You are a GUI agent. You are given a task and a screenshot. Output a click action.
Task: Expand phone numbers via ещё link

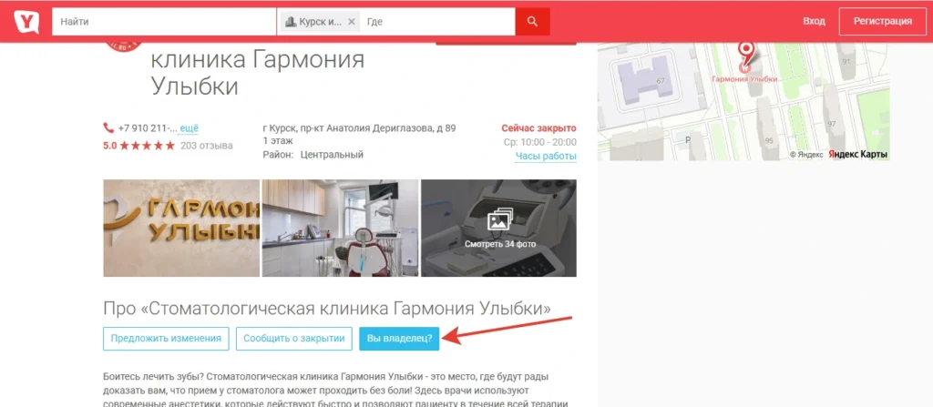[190, 128]
